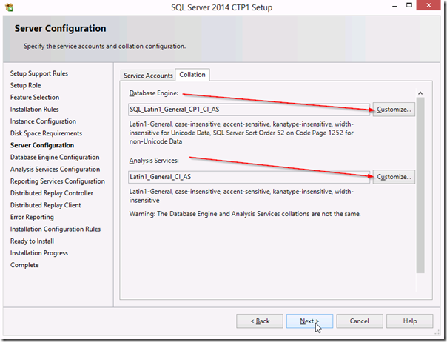The height and width of the screenshot is (342, 447).
Task: Select Installation Progress step
Action: click(x=39, y=253)
